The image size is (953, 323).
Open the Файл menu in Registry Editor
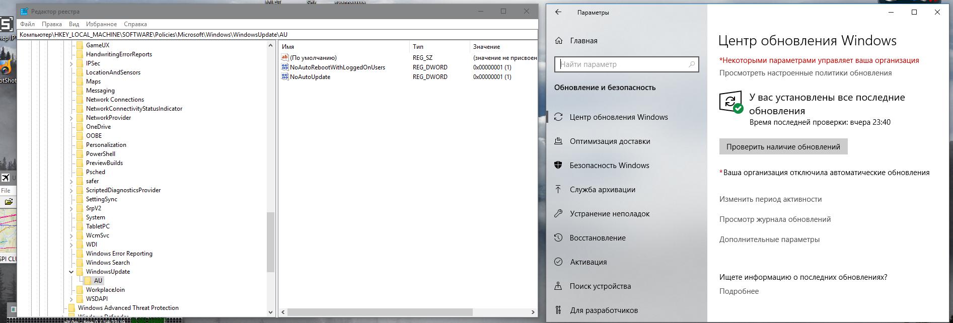28,24
